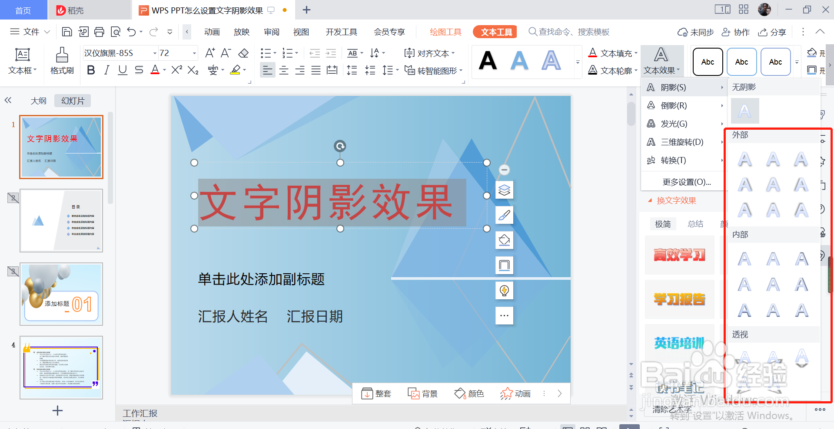Expand the 文件 menu arrow
This screenshot has width=834, height=429.
[47, 32]
